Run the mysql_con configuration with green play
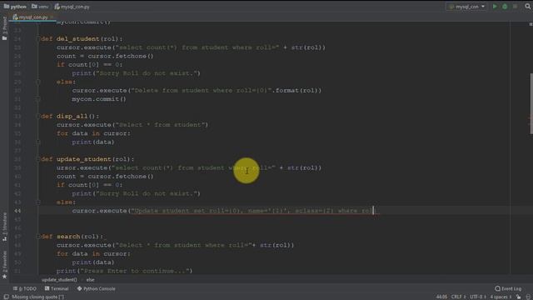The width and height of the screenshot is (533, 300). coord(495,7)
